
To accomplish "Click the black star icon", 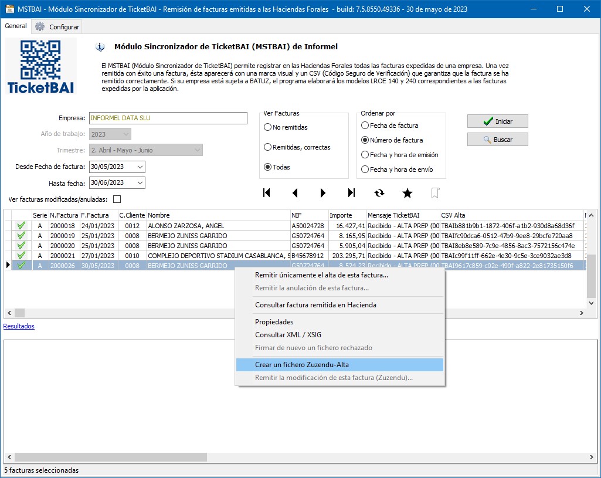I will (x=408, y=193).
